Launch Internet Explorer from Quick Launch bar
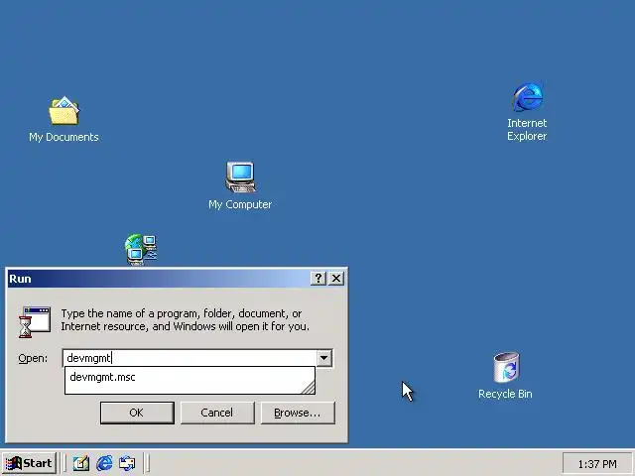Image resolution: width=635 pixels, height=476 pixels. point(104,463)
